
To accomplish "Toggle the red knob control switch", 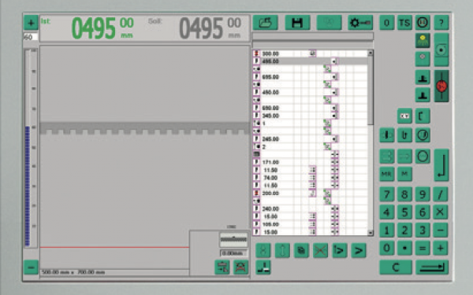I will [x=441, y=86].
